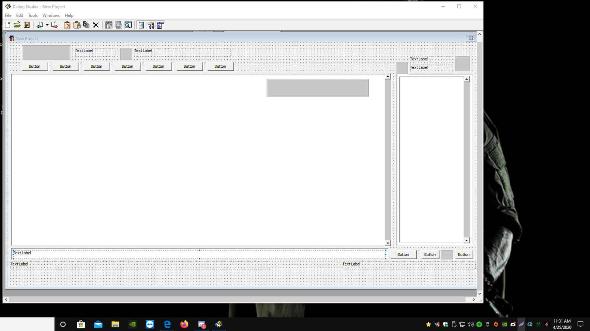The width and height of the screenshot is (590, 331).
Task: Click the down arrow of the right list scrollbar
Action: 466,240
